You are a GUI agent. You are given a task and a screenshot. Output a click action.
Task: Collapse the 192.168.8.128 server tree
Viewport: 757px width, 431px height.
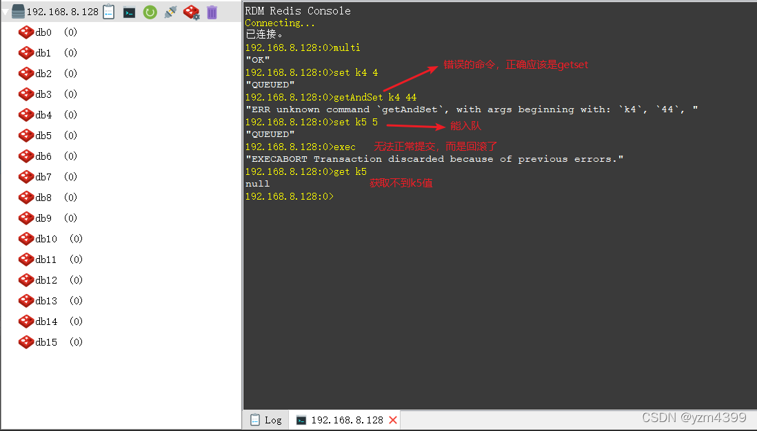(x=6, y=12)
